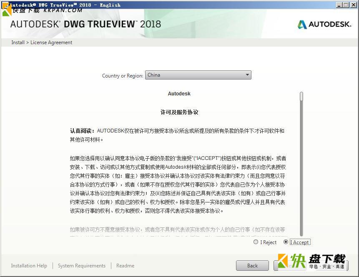Open the Installation Help link
This screenshot has width=359, height=277.
29,266
